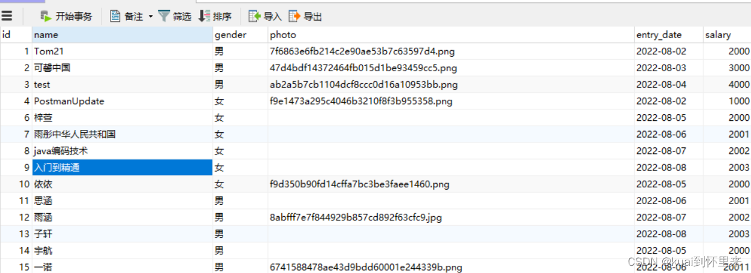Click the 开始事务 begin transaction button
Viewport: 751px width, 273px height.
(66, 16)
